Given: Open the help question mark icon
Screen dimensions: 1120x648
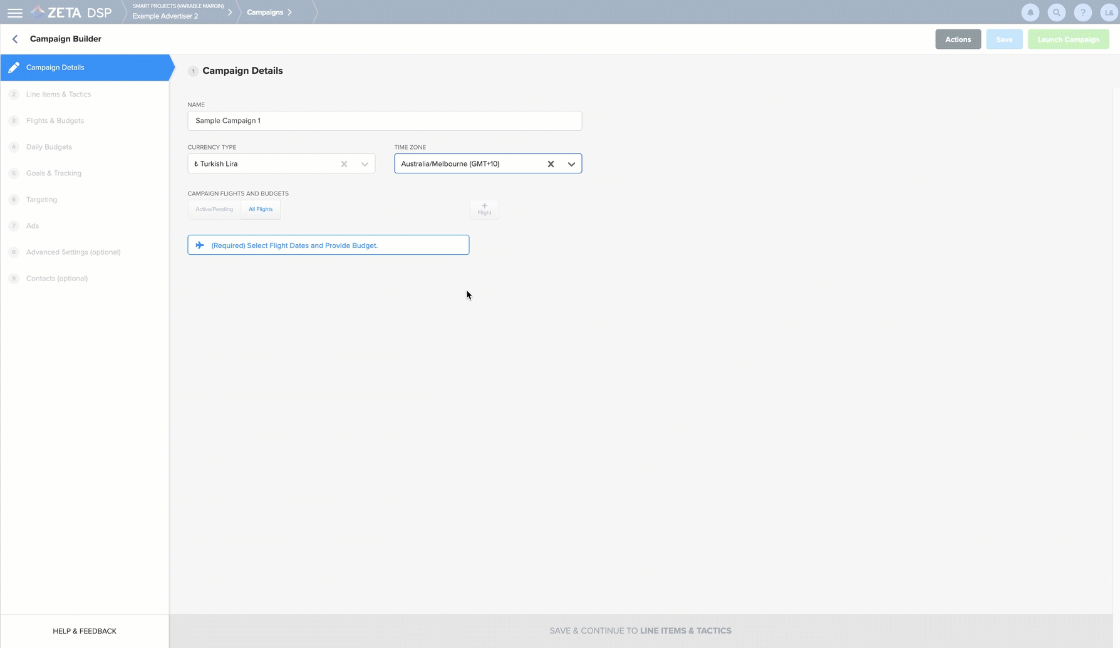Looking at the screenshot, I should point(1082,13).
